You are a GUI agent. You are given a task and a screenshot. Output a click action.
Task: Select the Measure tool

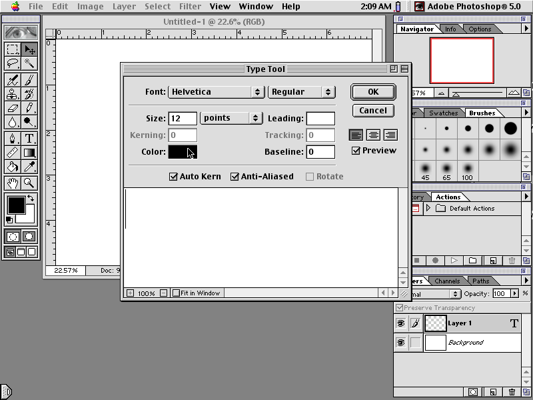pos(13,153)
